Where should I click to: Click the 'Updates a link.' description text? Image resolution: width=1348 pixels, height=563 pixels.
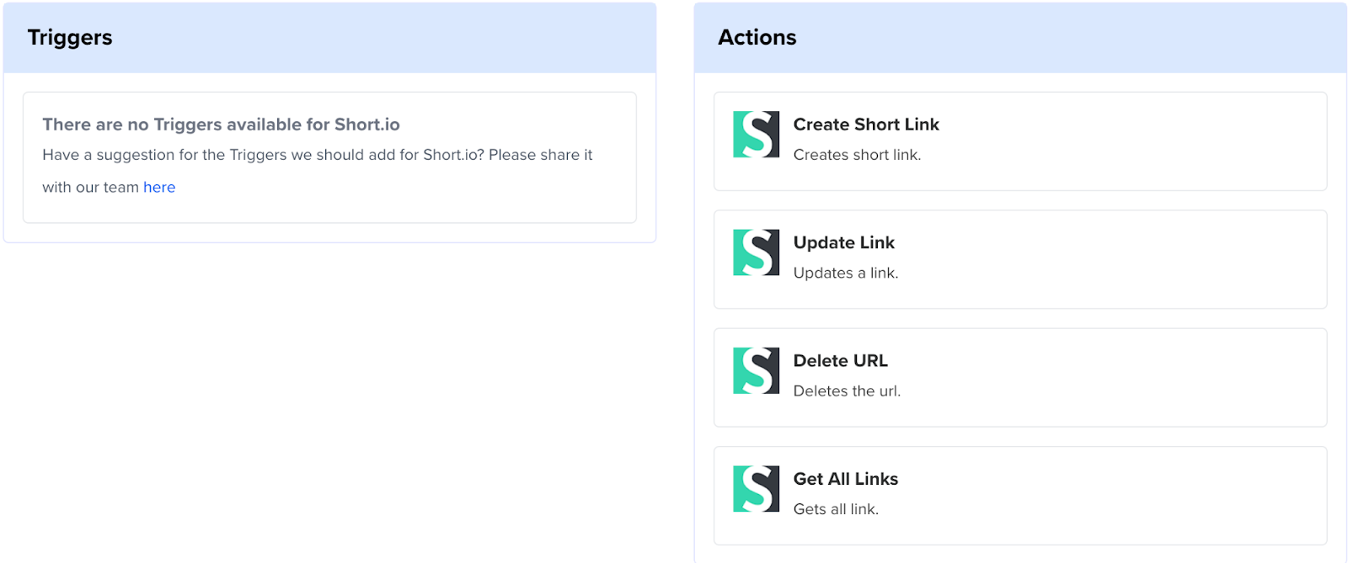(x=845, y=273)
